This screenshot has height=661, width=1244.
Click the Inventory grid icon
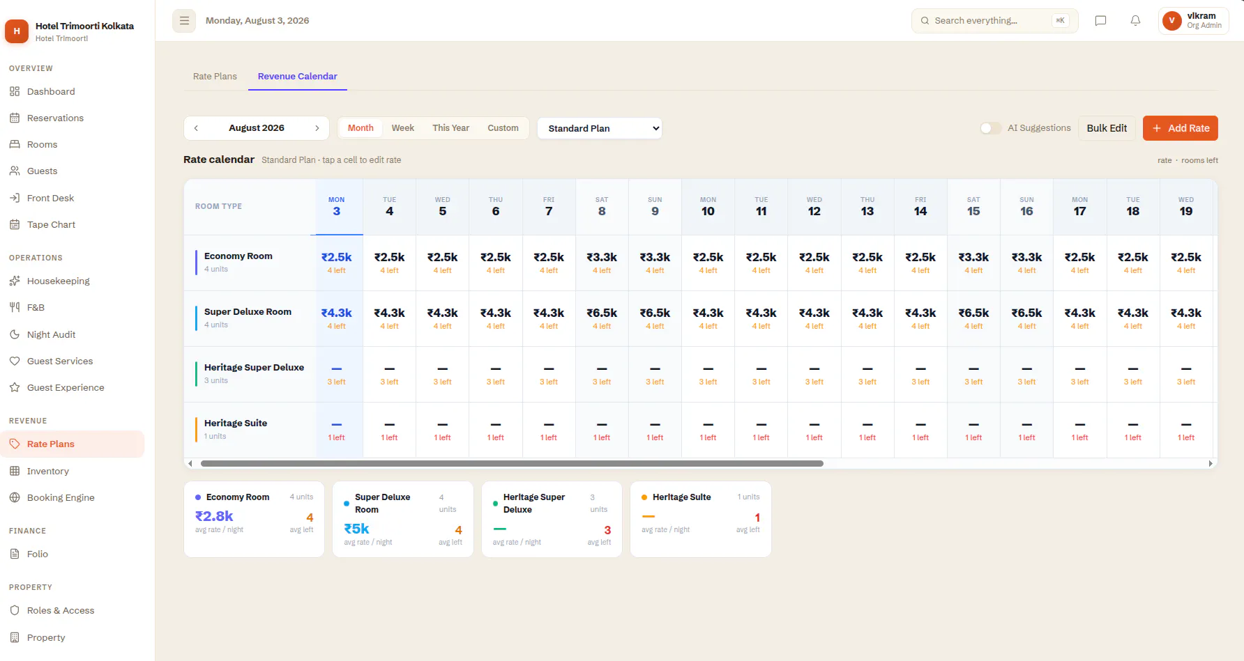click(x=15, y=471)
